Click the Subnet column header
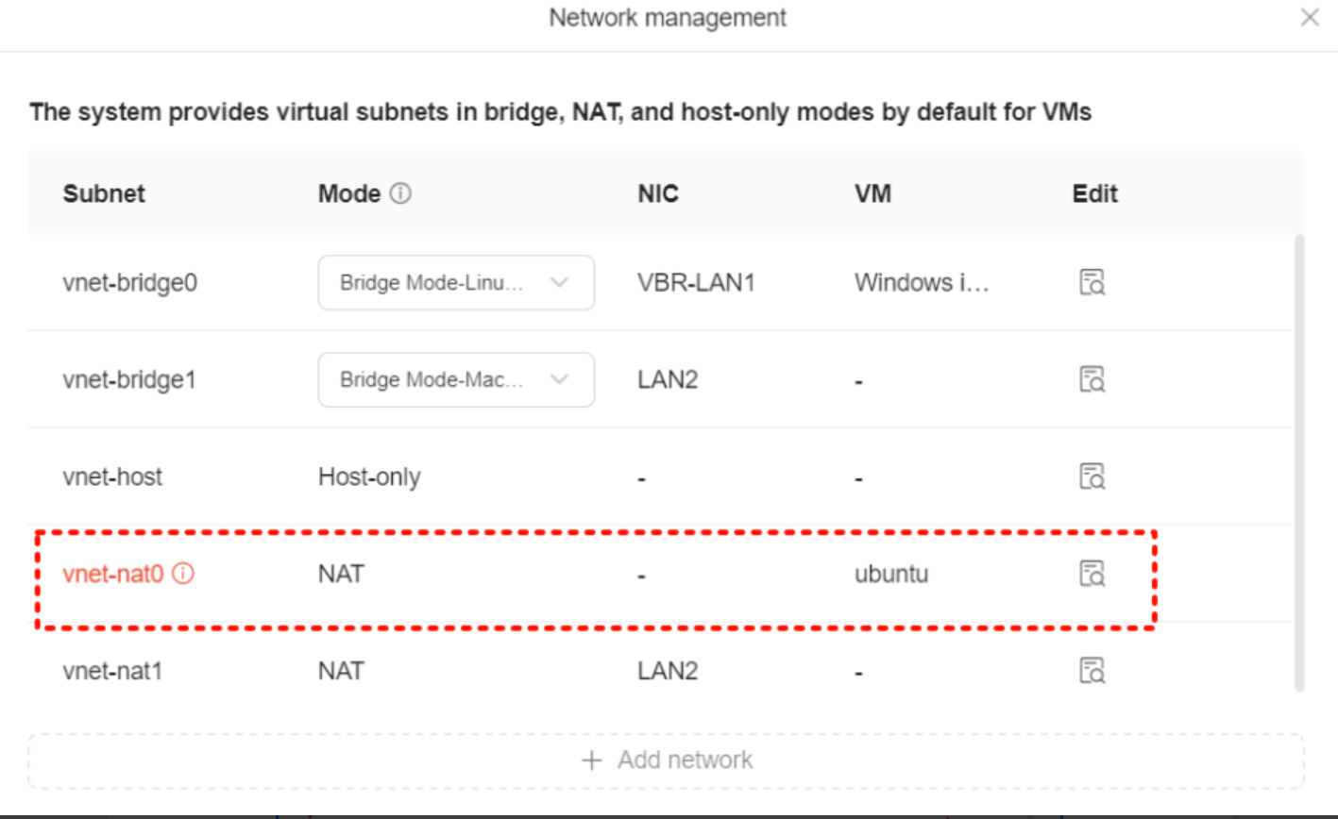Viewport: 1338px width, 819px height. click(104, 193)
